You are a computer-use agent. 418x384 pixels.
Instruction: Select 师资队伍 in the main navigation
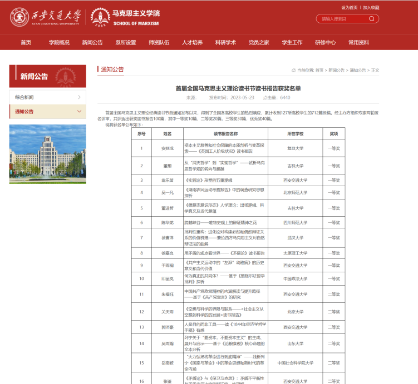tap(159, 42)
